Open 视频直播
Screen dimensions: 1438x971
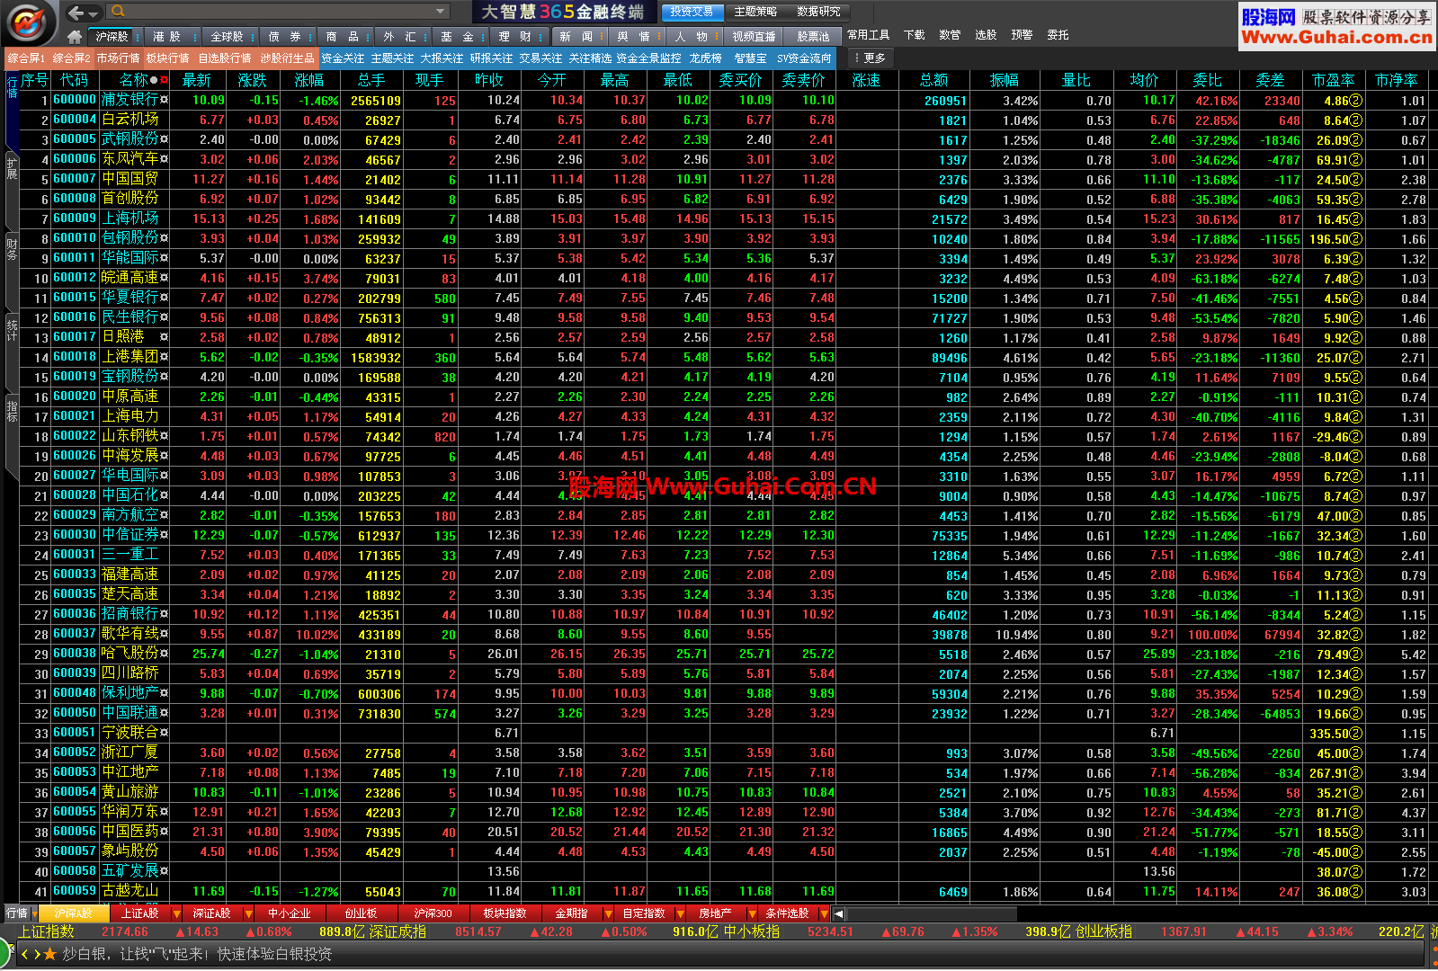point(754,37)
